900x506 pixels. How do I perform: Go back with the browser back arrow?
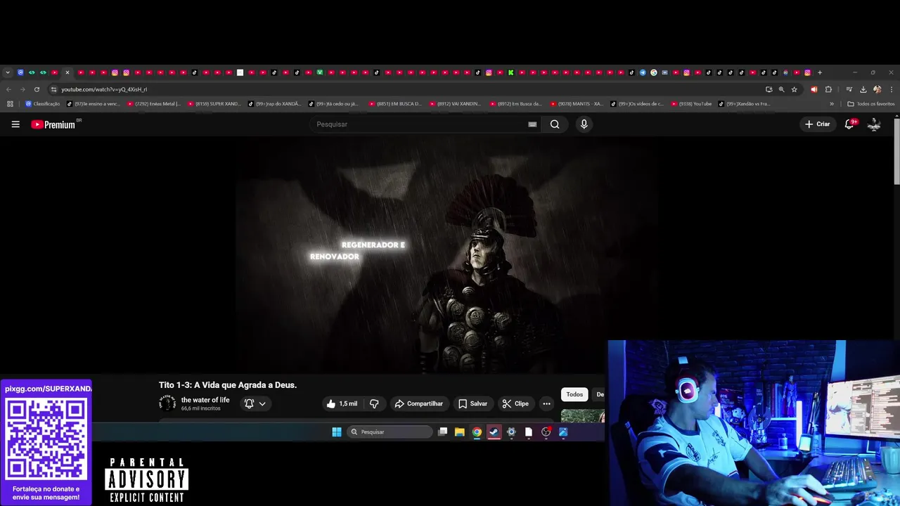(x=8, y=89)
